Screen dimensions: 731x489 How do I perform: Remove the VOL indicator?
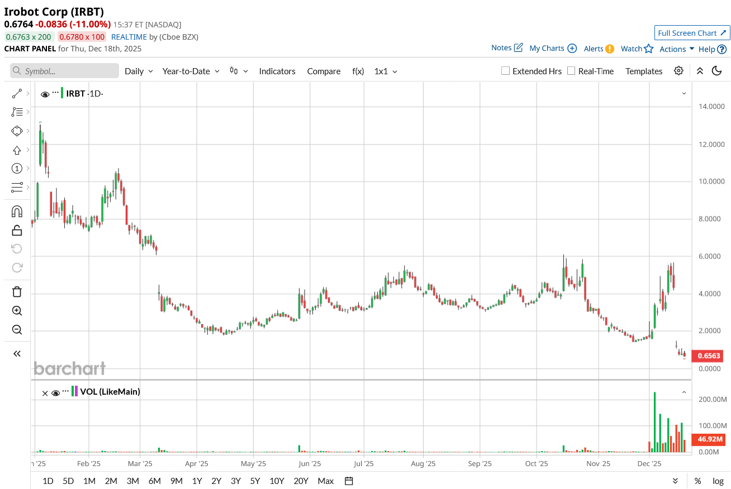[45, 393]
